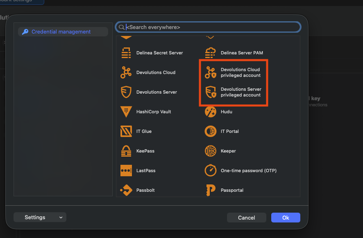Click the "IT Glue" label
Image resolution: width=363 pixels, height=238 pixels.
pyautogui.click(x=144, y=132)
